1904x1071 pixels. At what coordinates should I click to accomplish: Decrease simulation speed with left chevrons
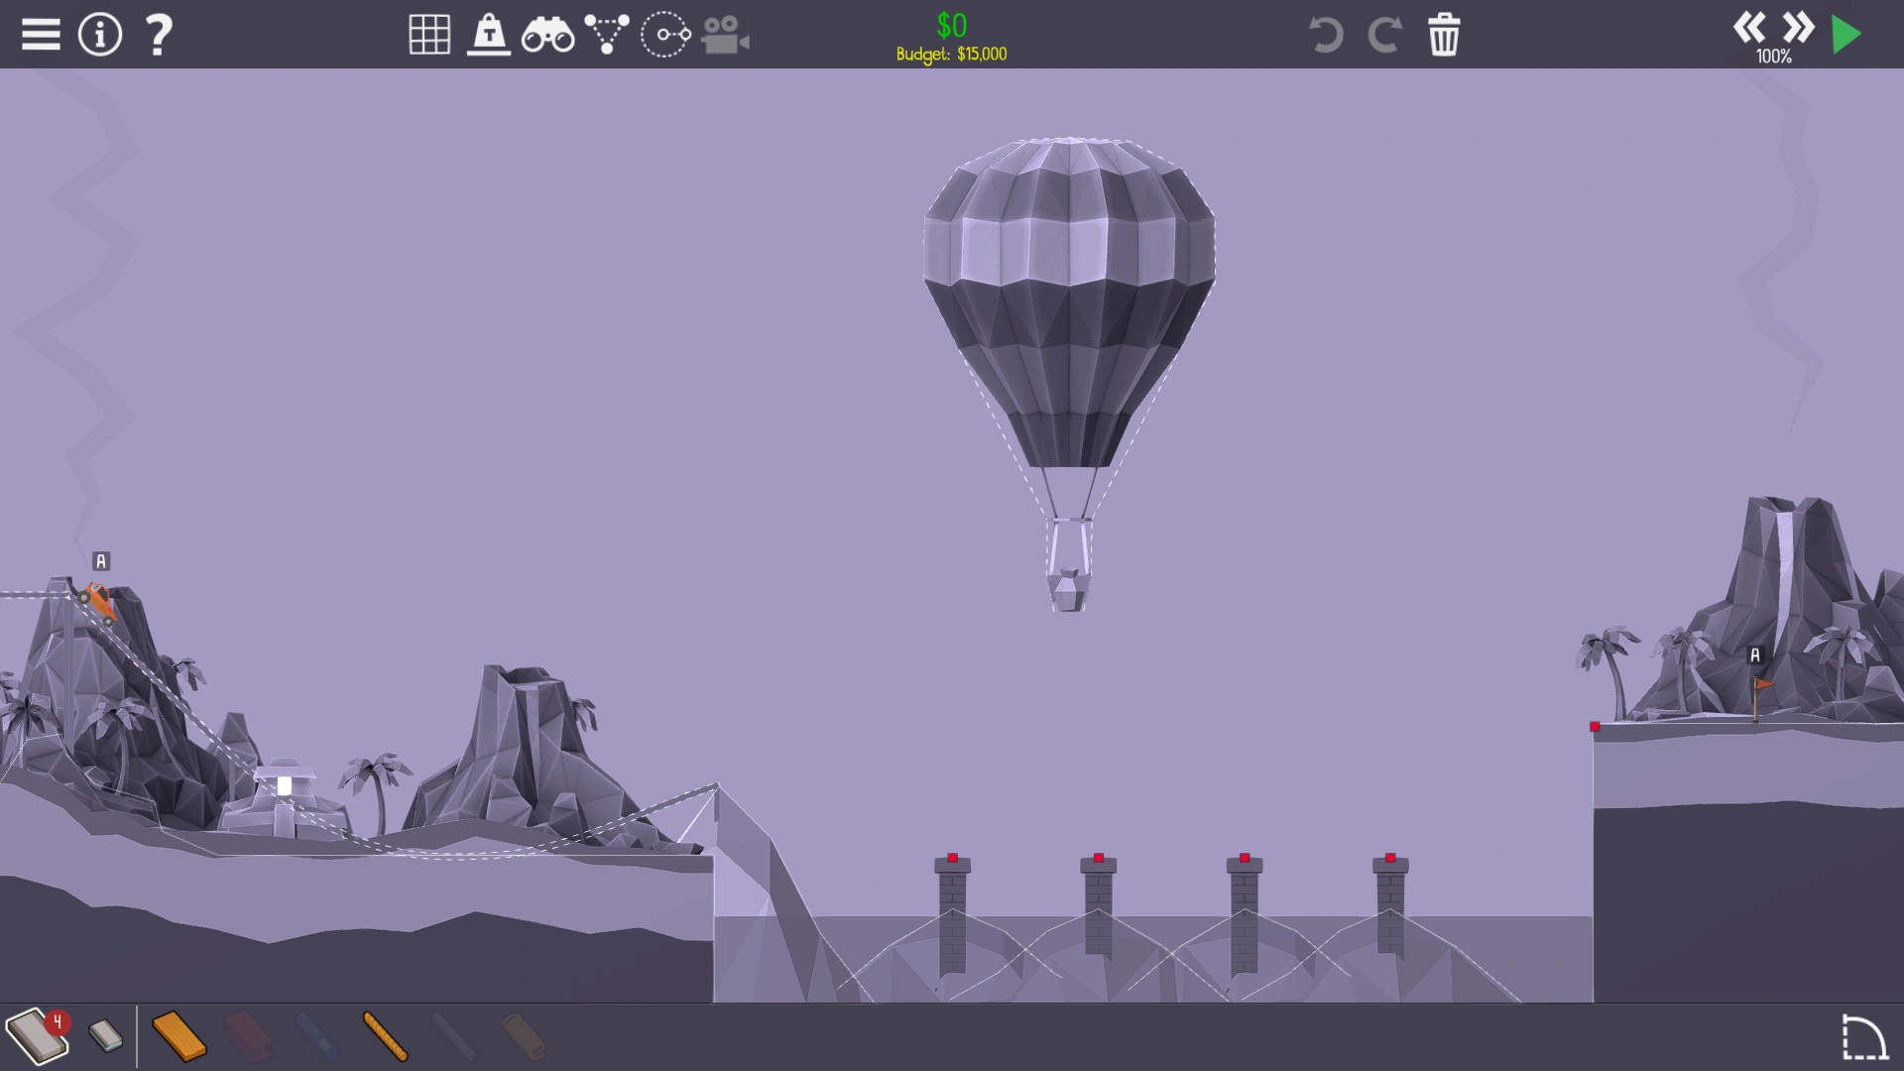point(1748,27)
